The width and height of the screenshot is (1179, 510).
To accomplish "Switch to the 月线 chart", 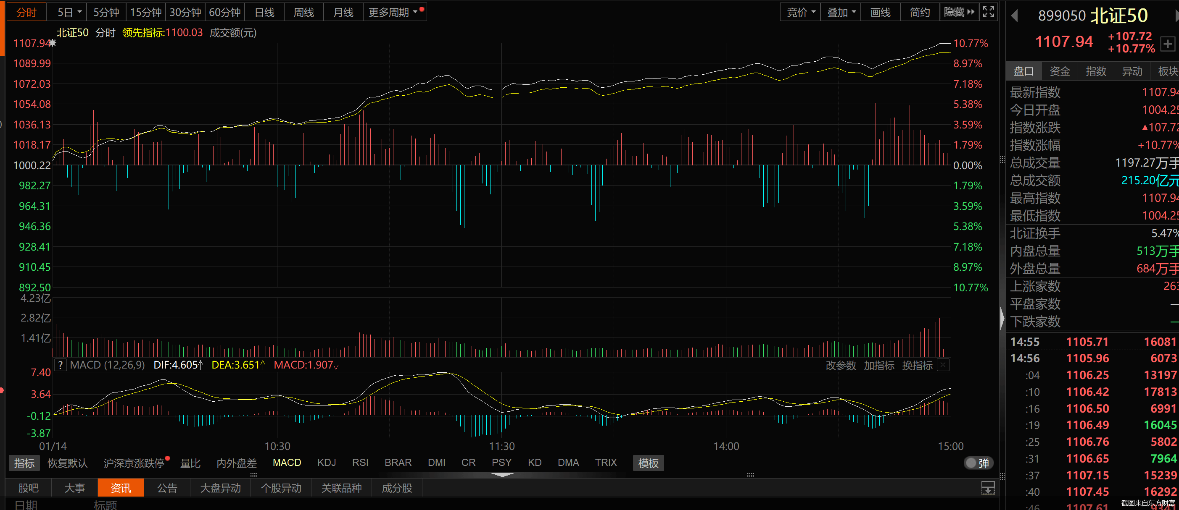I will (x=343, y=12).
